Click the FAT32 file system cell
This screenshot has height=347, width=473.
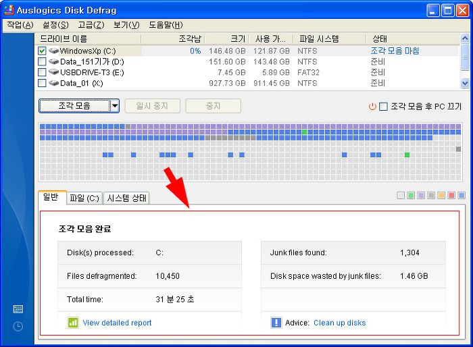(308, 72)
